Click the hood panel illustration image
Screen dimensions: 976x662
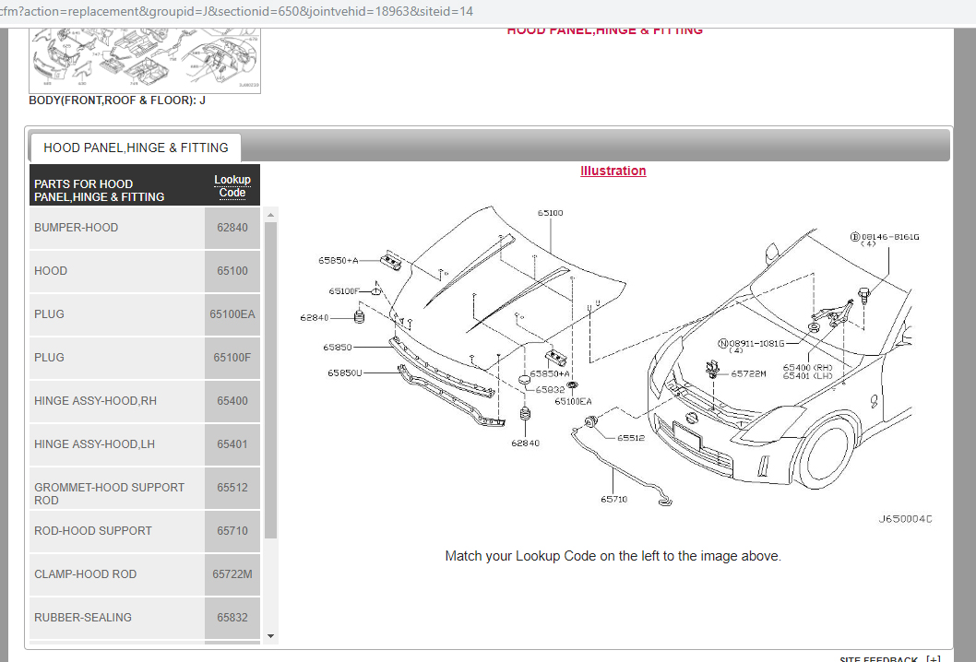[615, 364]
